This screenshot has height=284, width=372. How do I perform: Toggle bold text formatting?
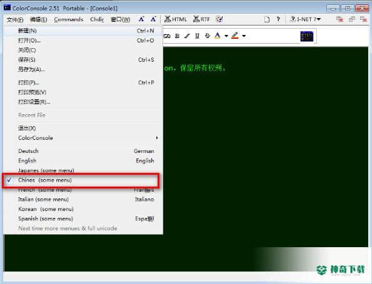[177, 36]
